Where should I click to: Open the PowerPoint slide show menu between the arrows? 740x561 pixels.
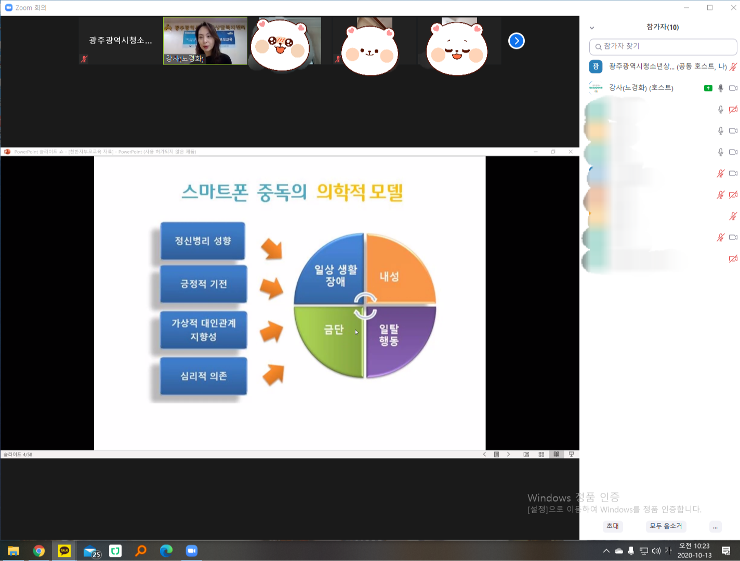click(496, 454)
